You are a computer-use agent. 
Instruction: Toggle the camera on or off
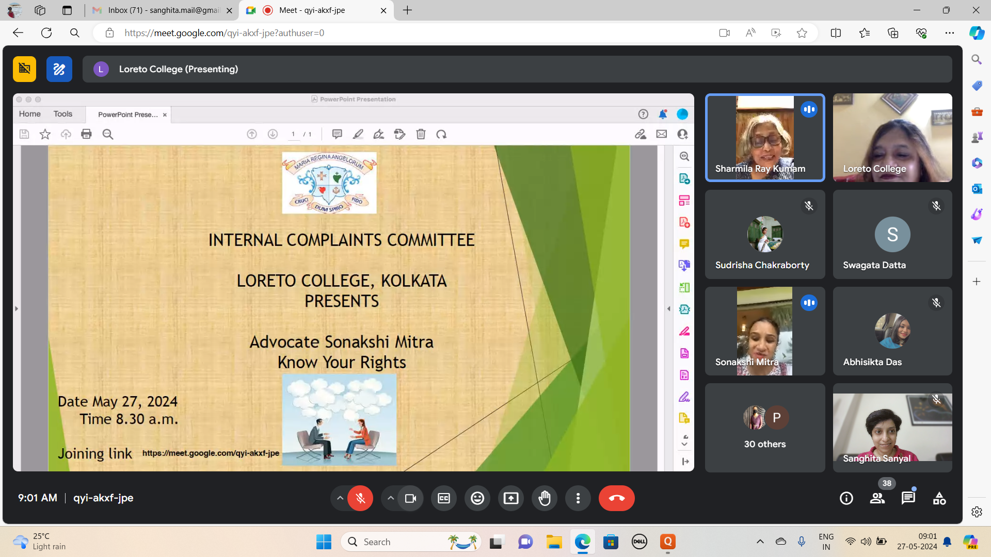pos(410,498)
